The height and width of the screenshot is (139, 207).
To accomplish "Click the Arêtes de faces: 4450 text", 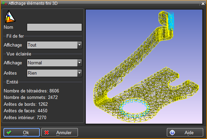I will (x=25, y=111).
